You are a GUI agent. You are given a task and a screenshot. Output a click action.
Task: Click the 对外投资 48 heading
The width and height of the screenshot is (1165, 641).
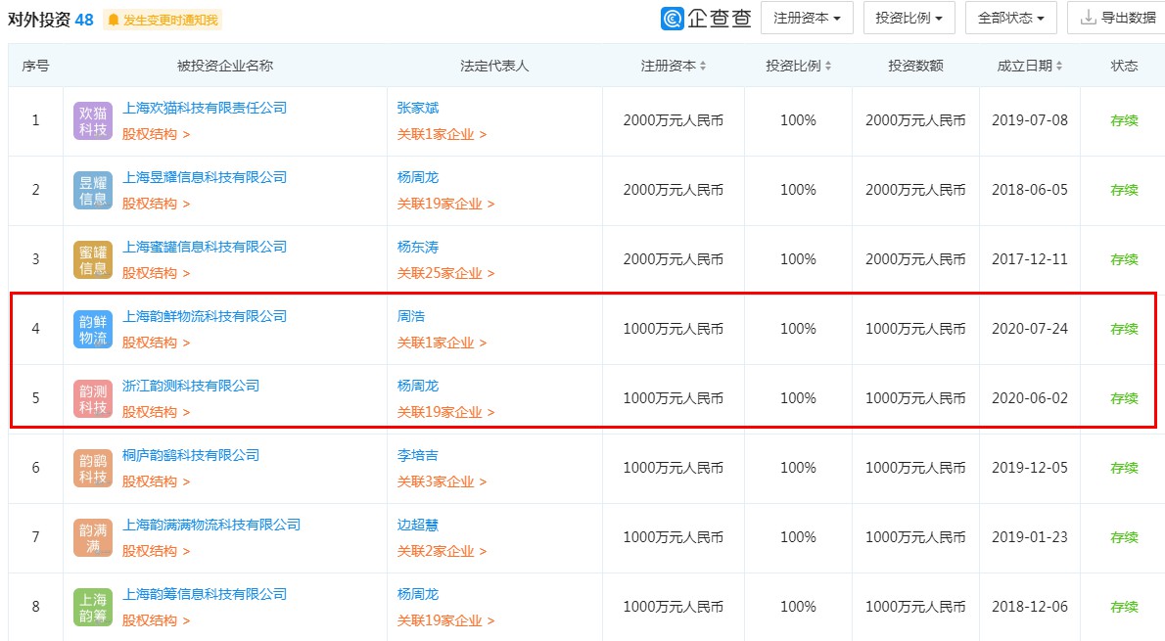coord(51,20)
